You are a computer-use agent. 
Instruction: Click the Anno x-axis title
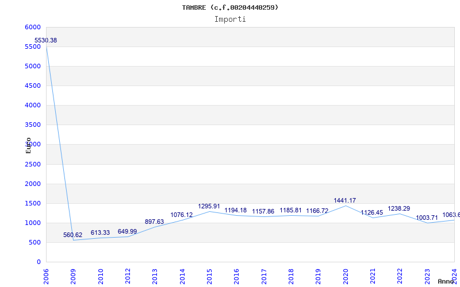446,281
